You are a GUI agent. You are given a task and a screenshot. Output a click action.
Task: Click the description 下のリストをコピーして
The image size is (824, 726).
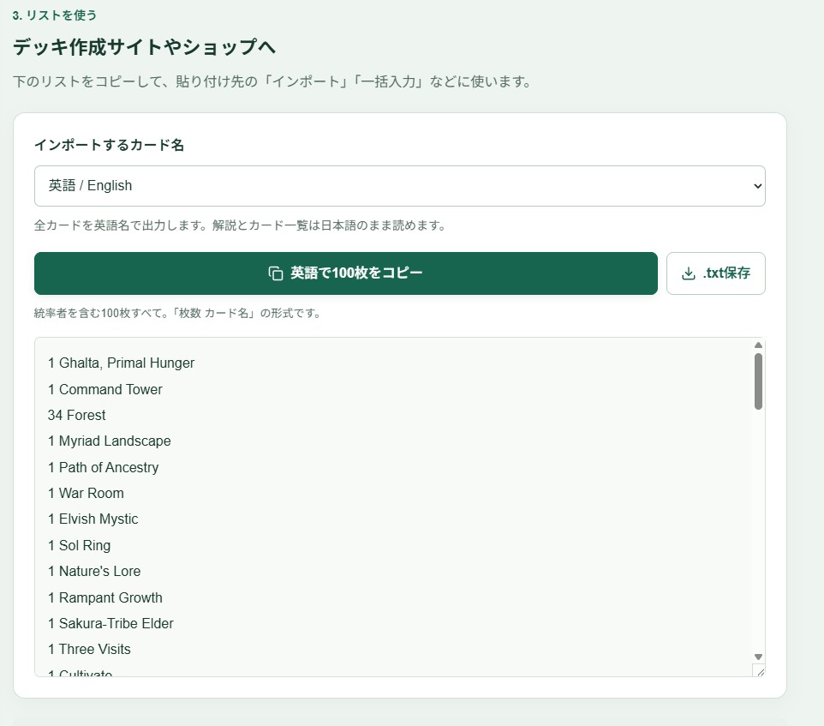click(x=272, y=81)
